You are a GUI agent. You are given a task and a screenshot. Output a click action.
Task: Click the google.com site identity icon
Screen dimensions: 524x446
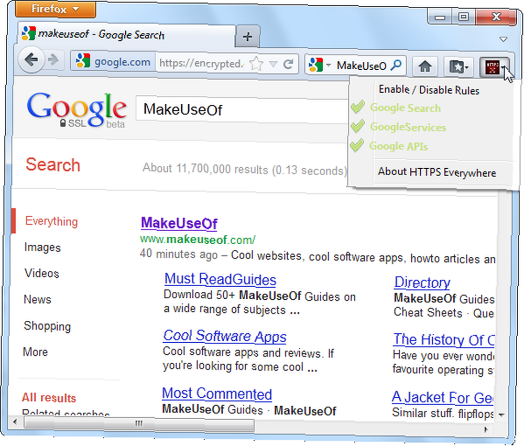tap(83, 61)
